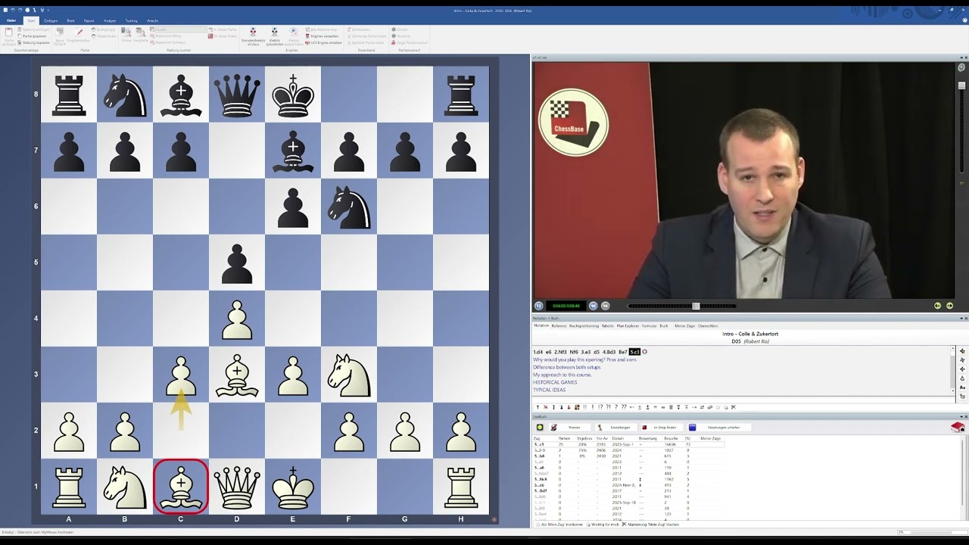Open the Report ribbon tab

click(89, 20)
